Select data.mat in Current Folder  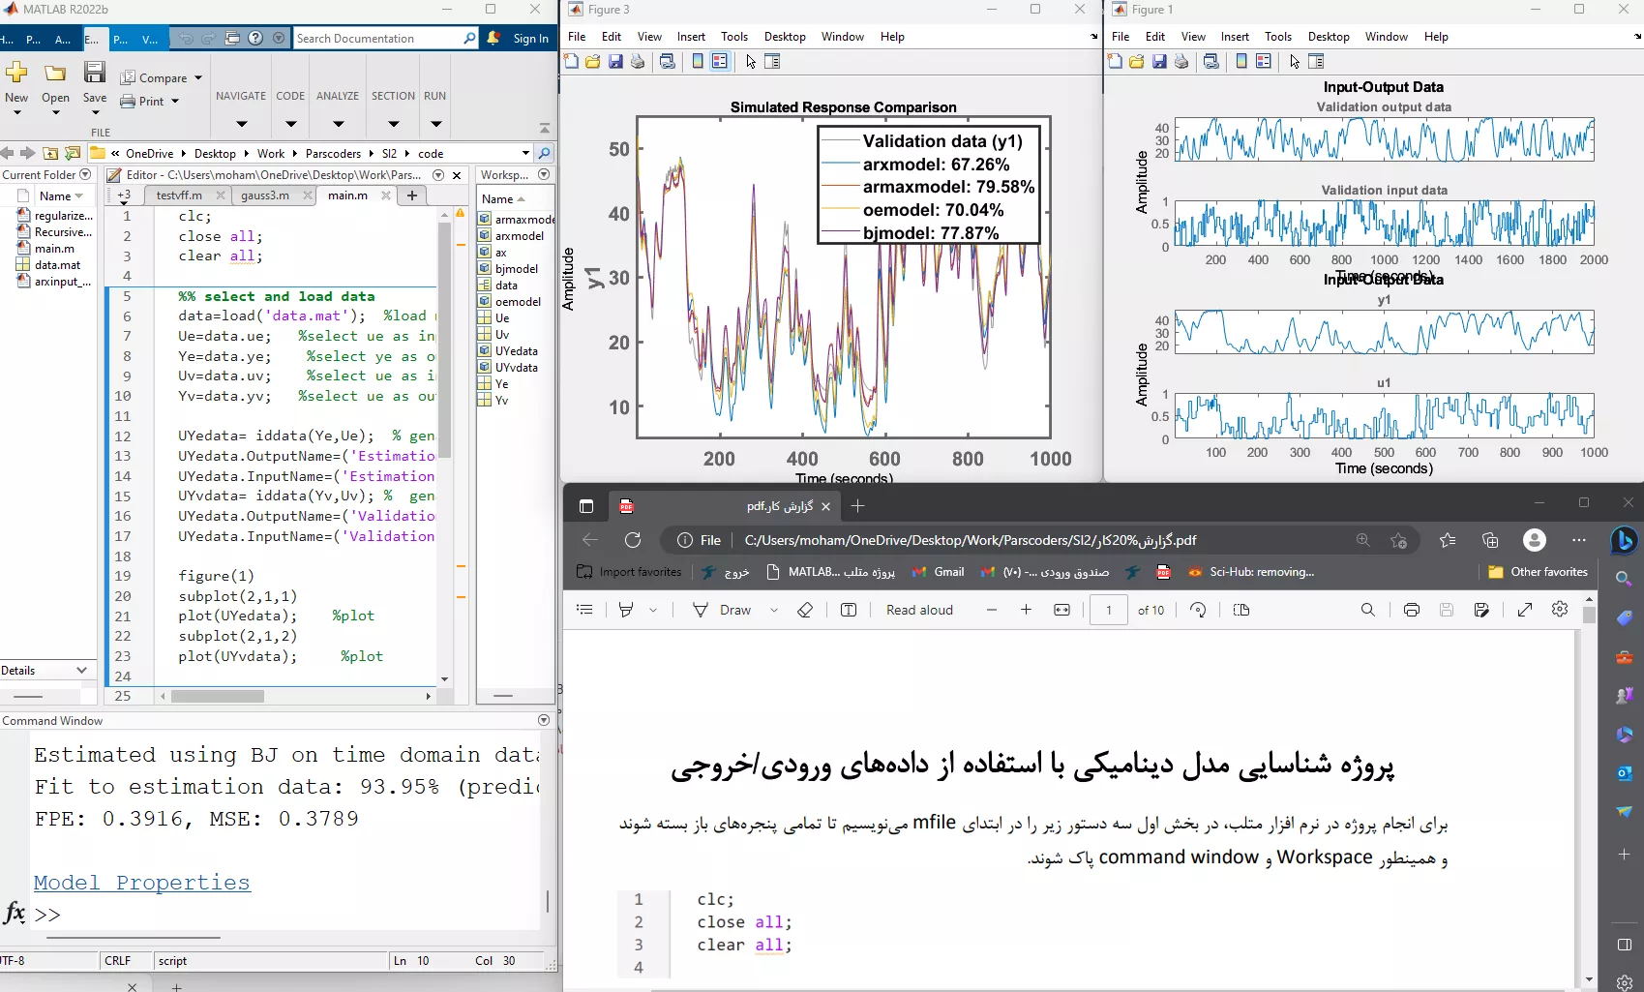(x=56, y=265)
